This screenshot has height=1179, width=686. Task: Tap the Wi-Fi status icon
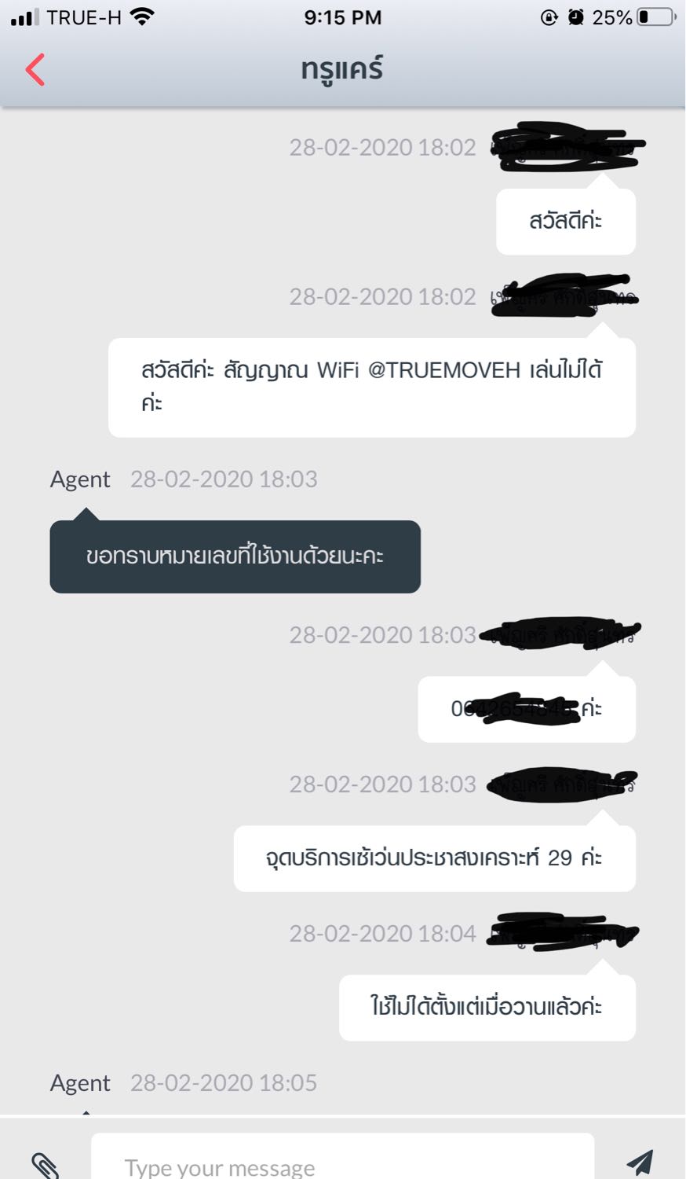tap(142, 17)
